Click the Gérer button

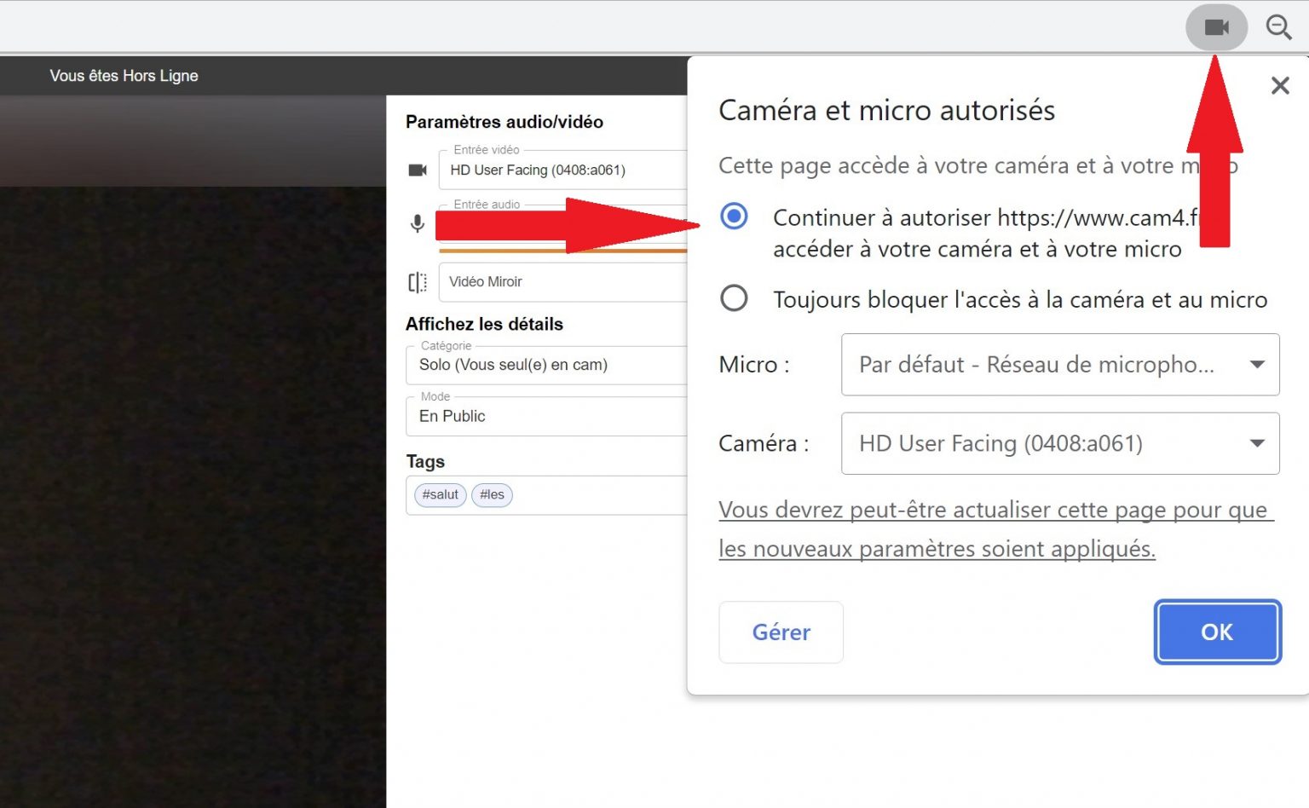click(780, 632)
